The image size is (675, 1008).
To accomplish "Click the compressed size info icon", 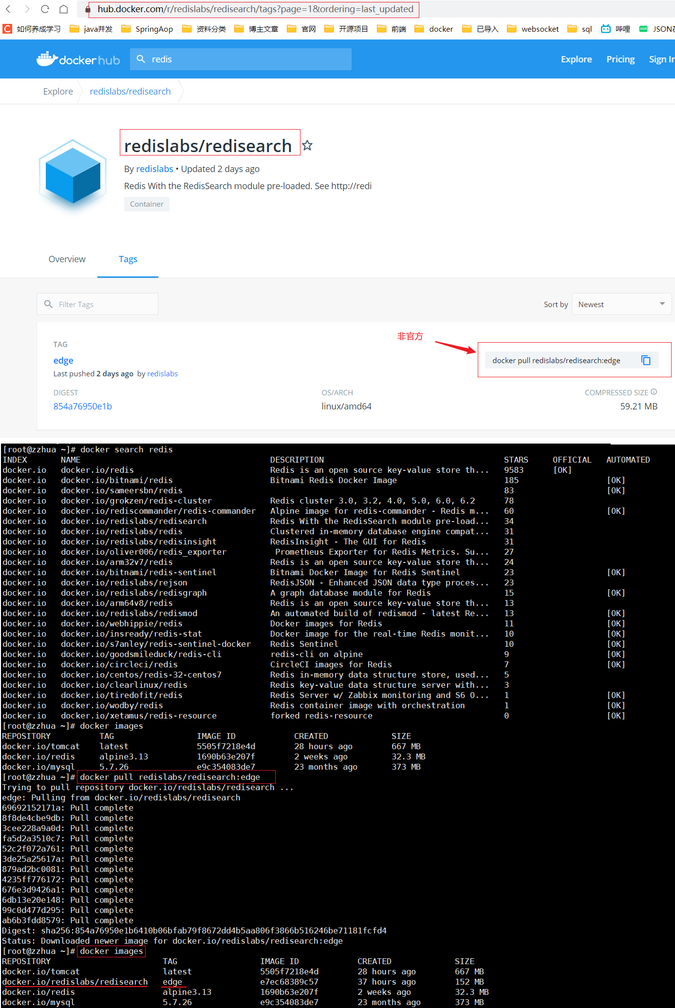I will (x=654, y=392).
